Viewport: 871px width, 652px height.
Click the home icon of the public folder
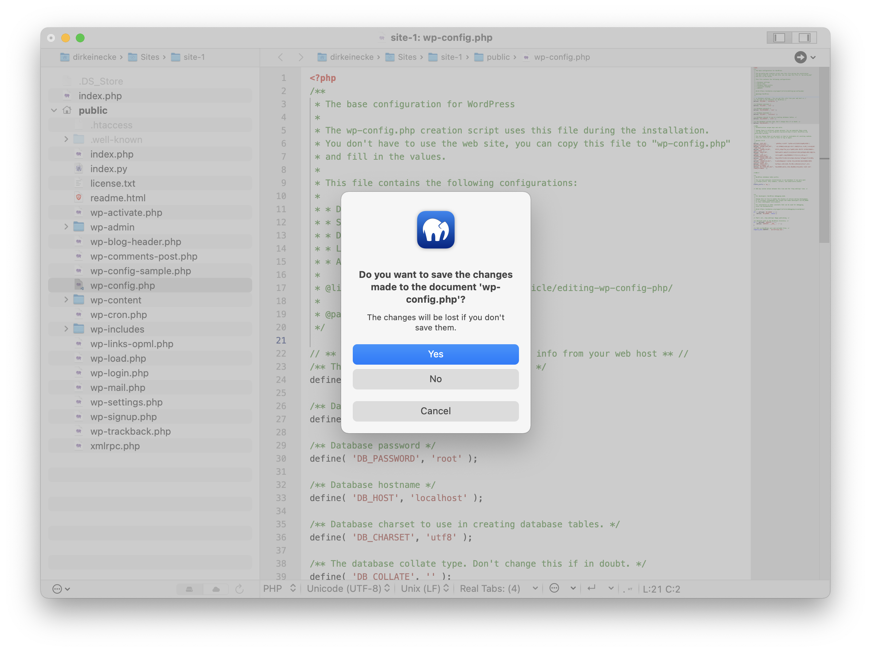click(67, 110)
